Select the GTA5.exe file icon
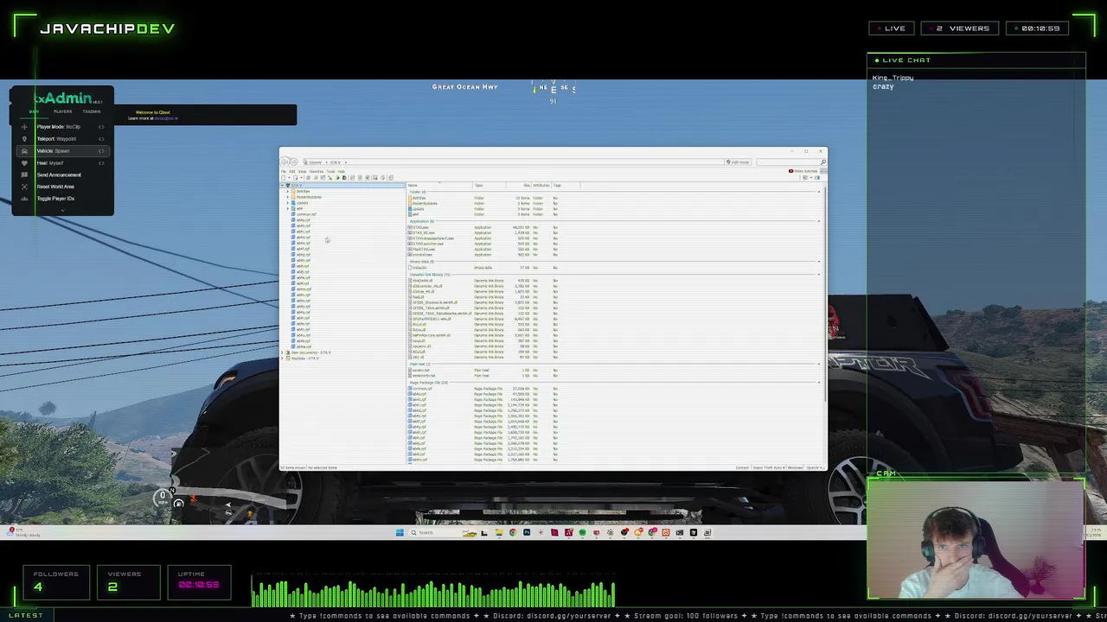This screenshot has width=1107, height=622. (x=410, y=227)
